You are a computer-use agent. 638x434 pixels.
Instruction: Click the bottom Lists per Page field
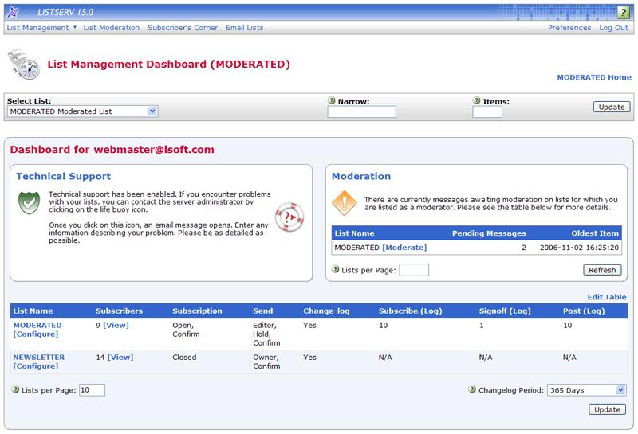click(x=92, y=390)
